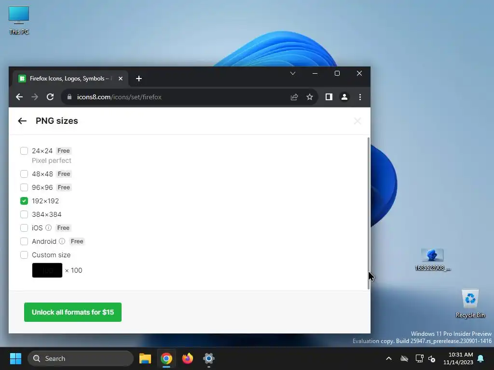Screen dimensions: 494x370
Task: Check the iOS size option
Action: tap(24, 228)
